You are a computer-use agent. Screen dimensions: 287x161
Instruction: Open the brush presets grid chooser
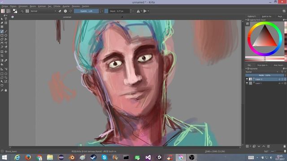(x=27, y=11)
